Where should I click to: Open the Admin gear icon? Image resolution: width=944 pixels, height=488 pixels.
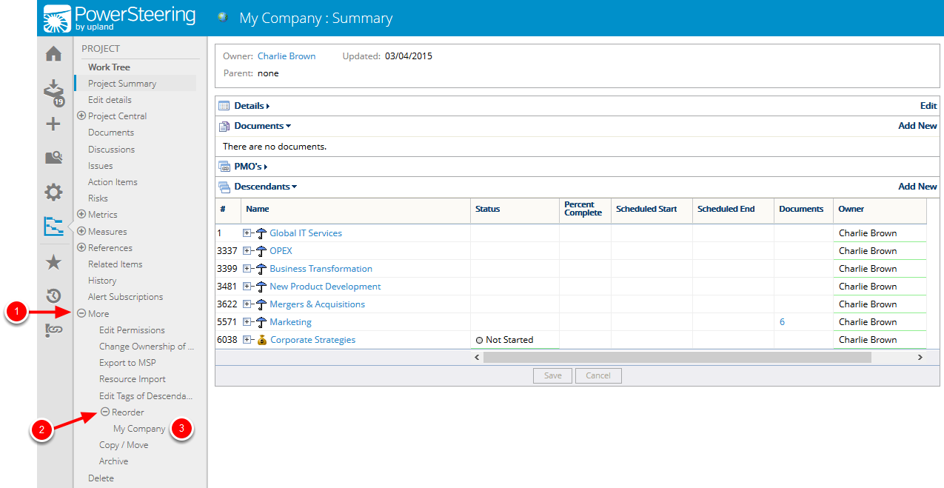click(x=54, y=193)
